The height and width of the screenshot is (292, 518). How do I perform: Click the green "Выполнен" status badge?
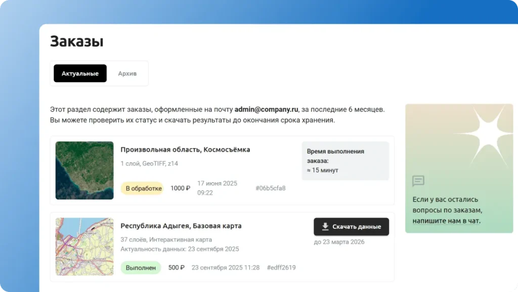pos(141,268)
